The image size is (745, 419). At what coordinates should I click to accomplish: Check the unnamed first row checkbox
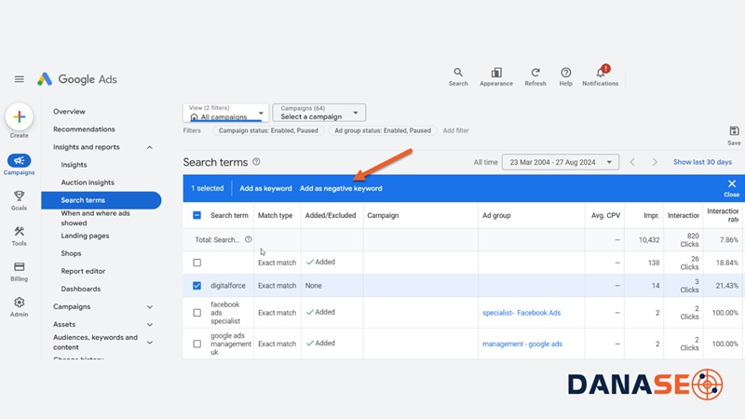click(x=196, y=263)
